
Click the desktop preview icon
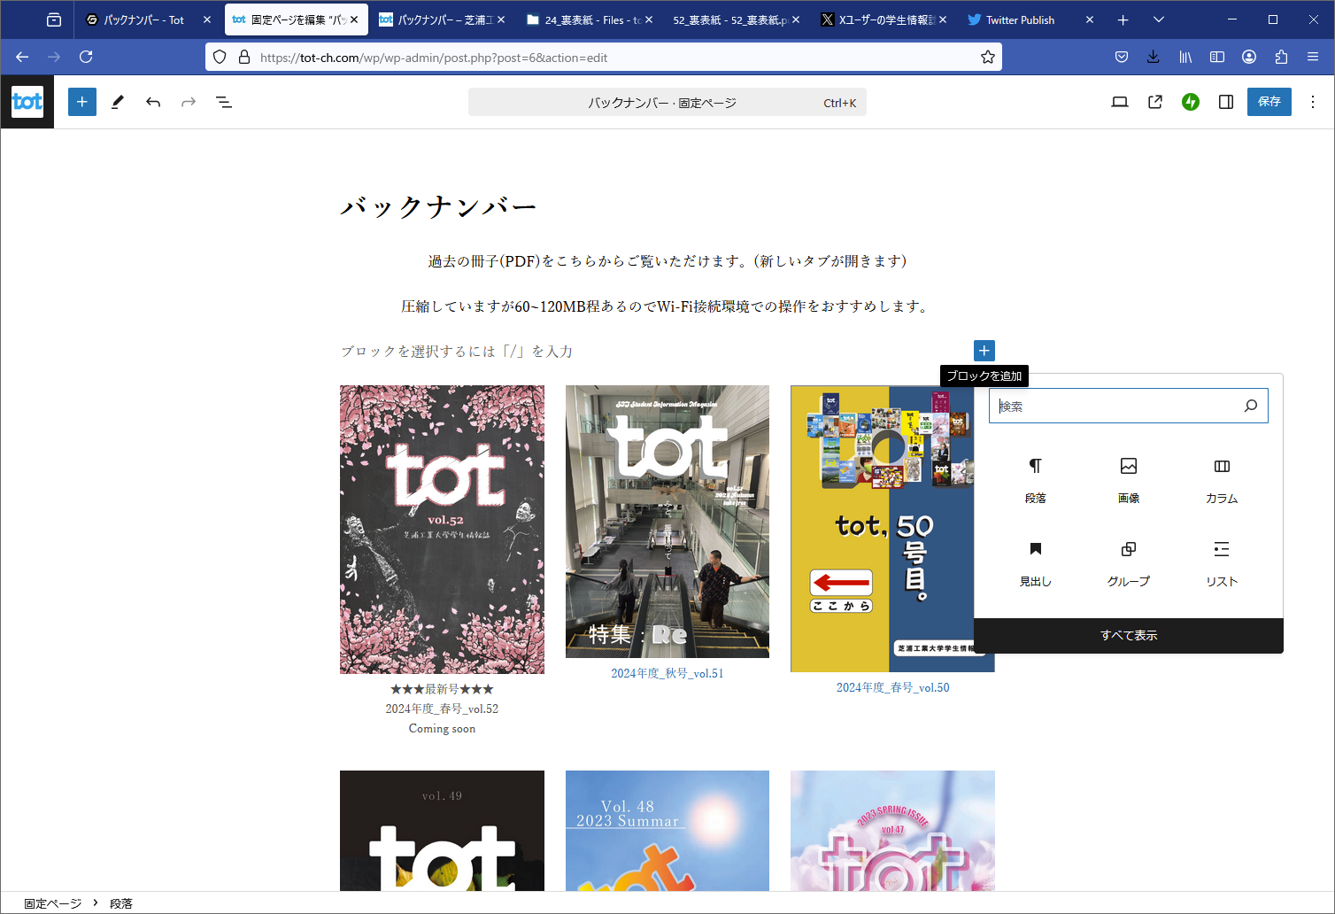click(x=1119, y=101)
